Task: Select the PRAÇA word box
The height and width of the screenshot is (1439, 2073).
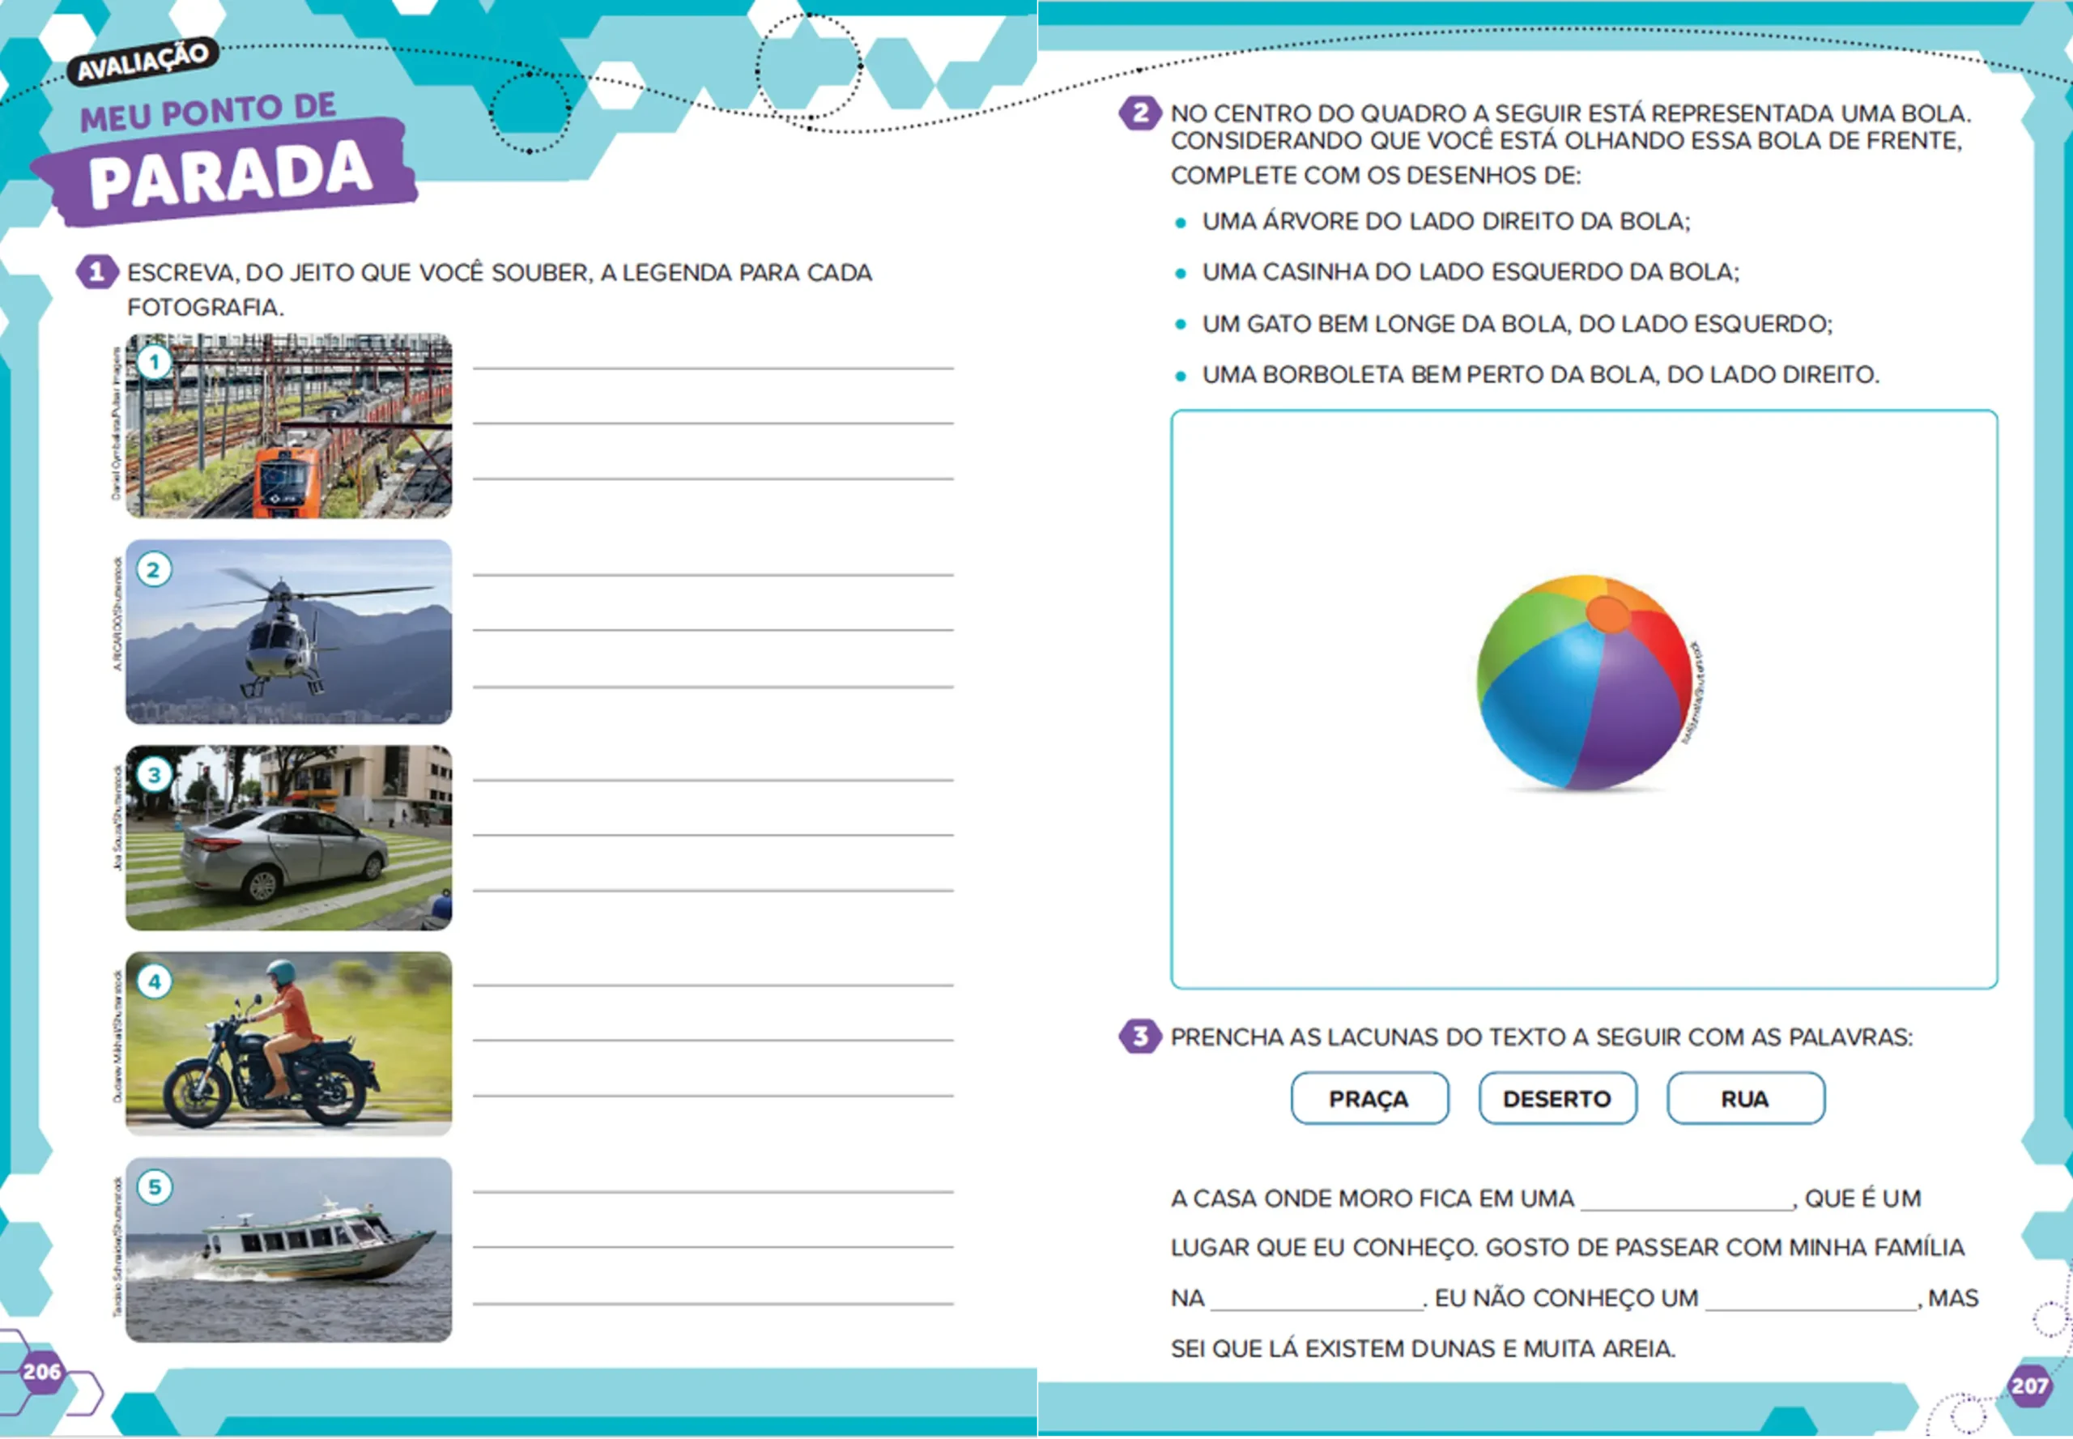Action: pos(1369,1098)
